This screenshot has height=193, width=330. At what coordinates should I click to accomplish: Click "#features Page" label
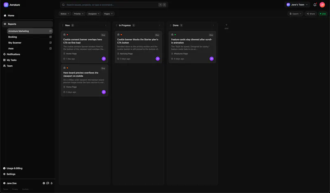[181, 54]
